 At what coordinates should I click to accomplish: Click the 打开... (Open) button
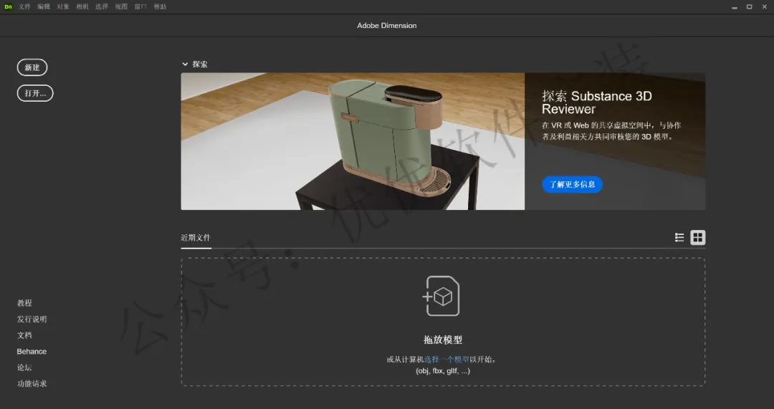pyautogui.click(x=35, y=93)
